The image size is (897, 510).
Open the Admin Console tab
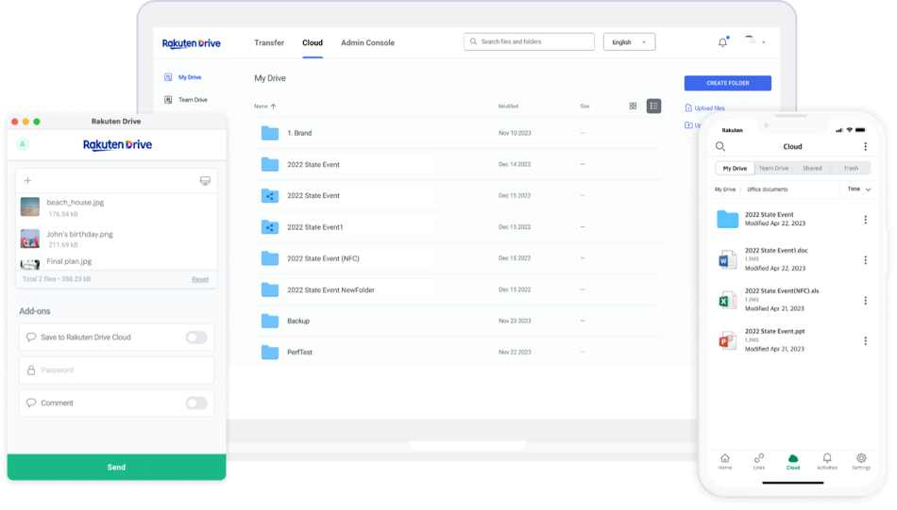click(368, 42)
